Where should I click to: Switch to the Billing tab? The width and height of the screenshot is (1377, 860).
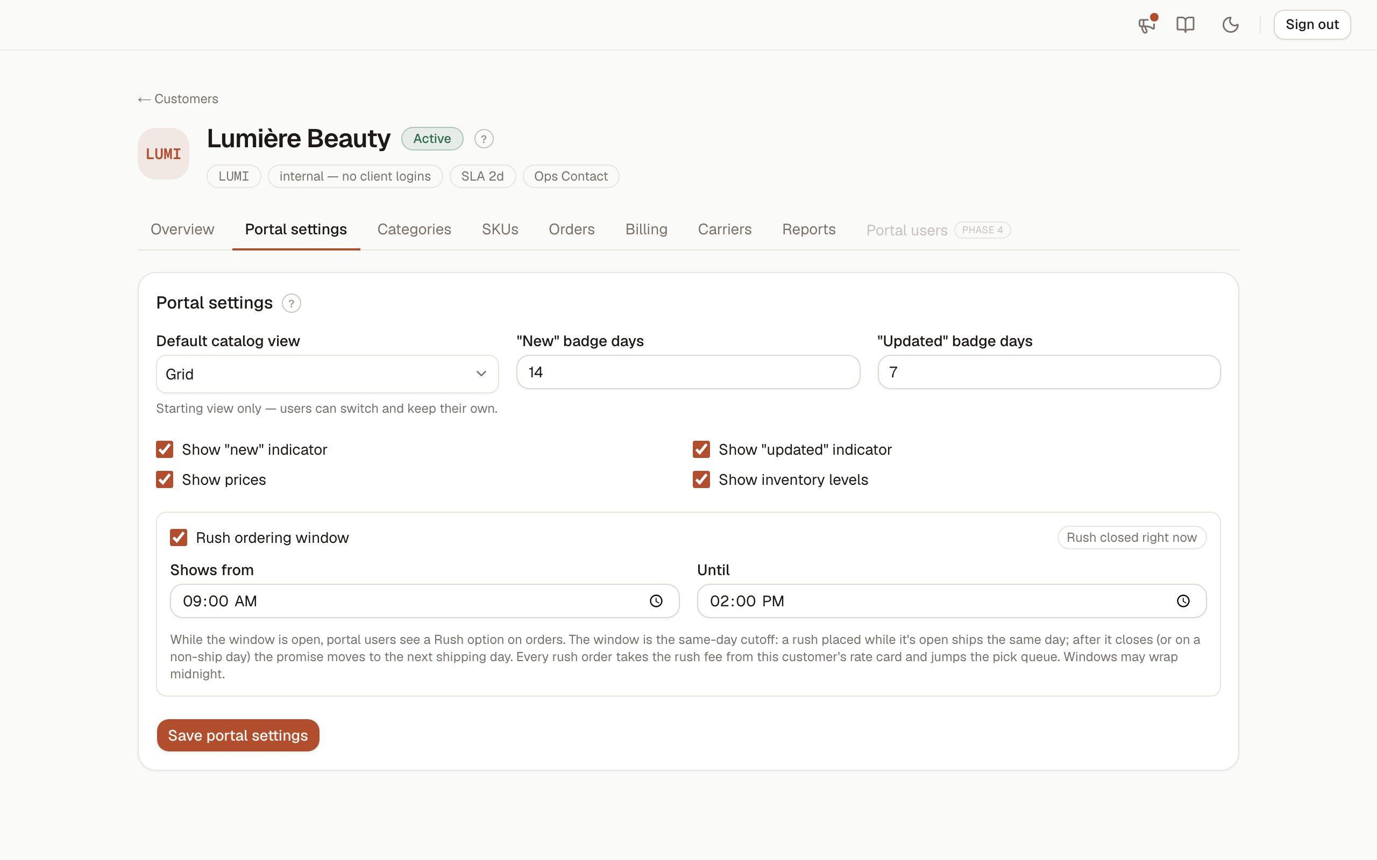tap(647, 229)
